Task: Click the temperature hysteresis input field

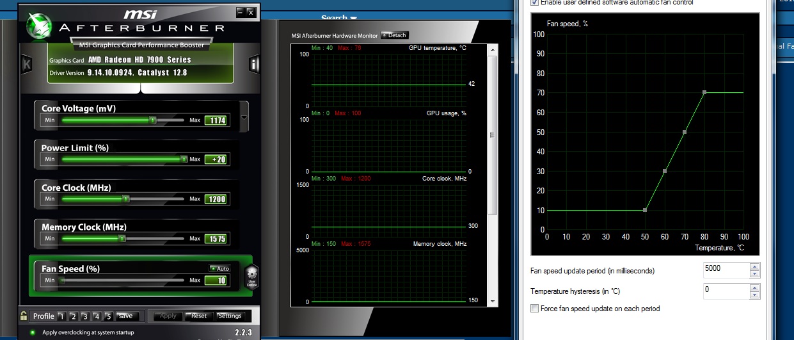Action: [726, 291]
